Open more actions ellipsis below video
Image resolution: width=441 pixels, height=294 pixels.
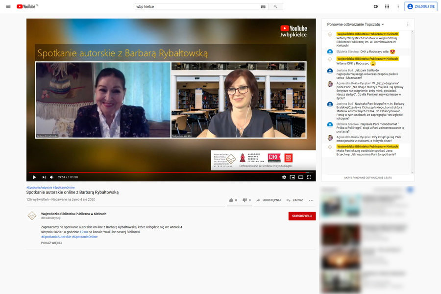coord(311,200)
